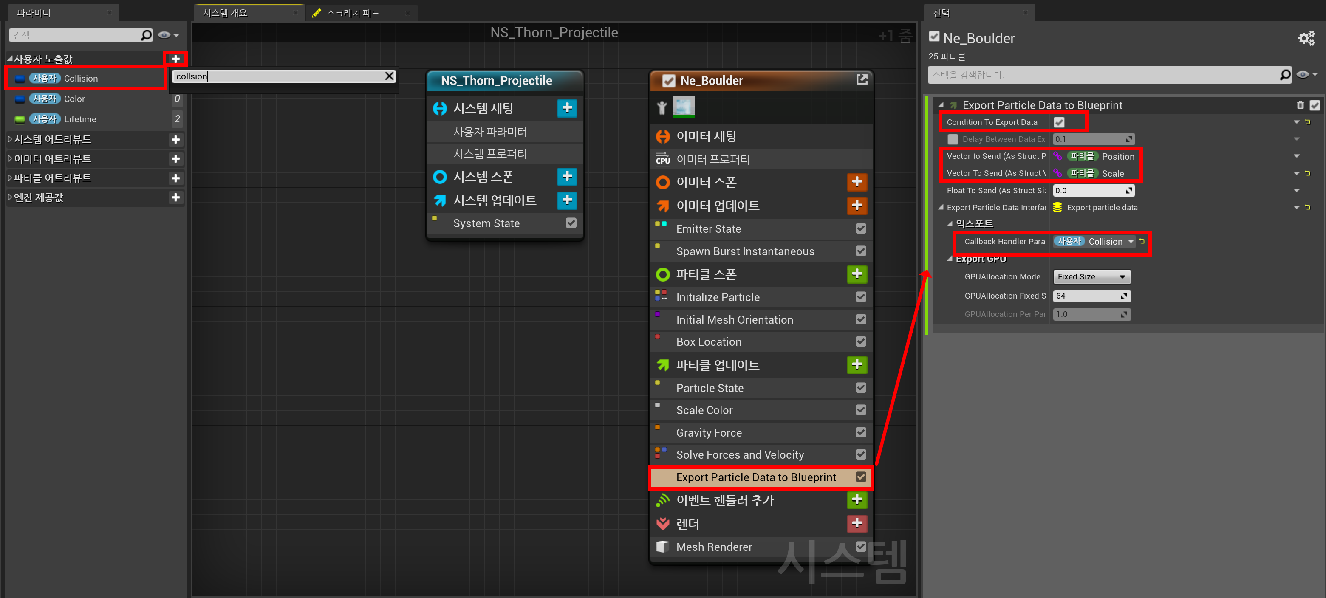The height and width of the screenshot is (598, 1326).
Task: Enable Delay Between Data Export checkbox
Action: click(x=953, y=139)
